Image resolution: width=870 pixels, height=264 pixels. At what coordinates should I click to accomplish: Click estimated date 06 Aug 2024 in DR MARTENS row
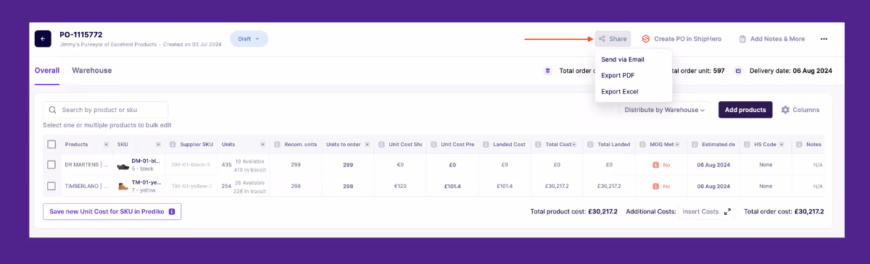[713, 165]
